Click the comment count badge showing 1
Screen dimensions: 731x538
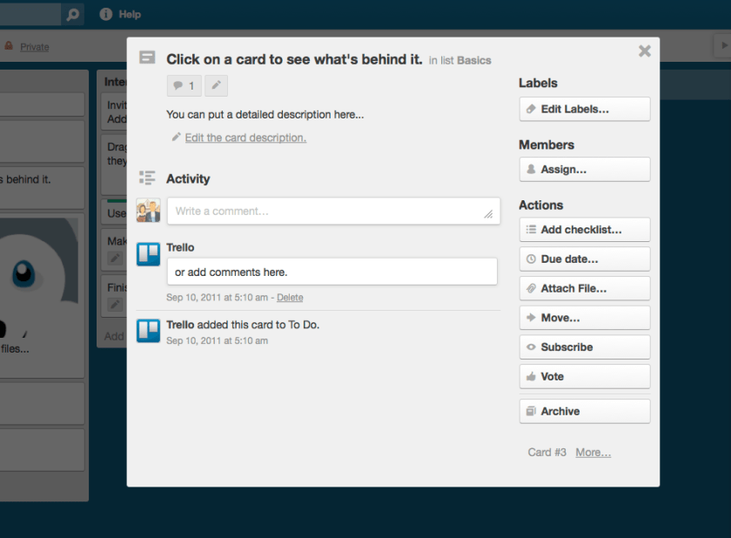(184, 85)
